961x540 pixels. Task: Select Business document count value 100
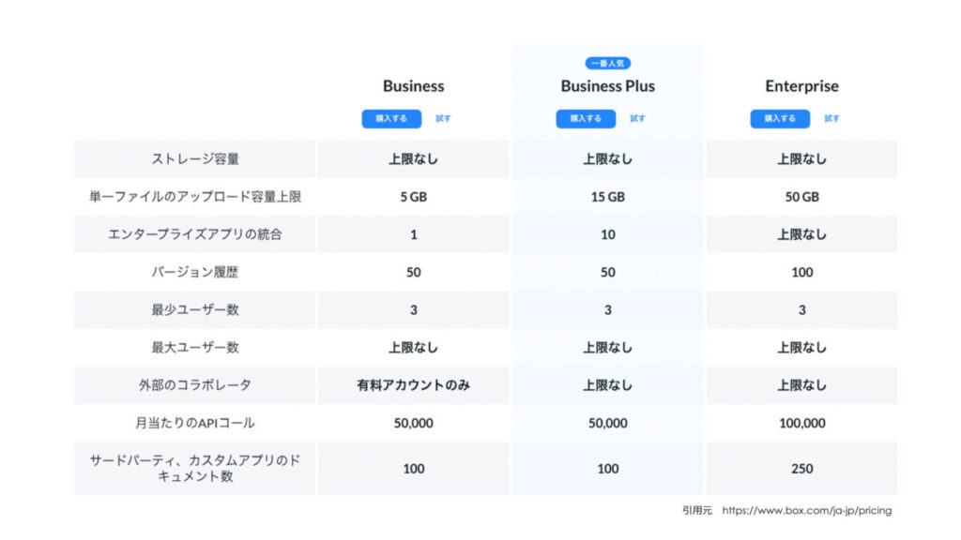(x=414, y=469)
